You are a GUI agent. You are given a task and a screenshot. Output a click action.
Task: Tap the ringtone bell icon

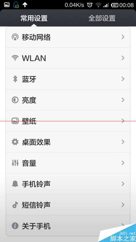pyautogui.click(x=15, y=184)
